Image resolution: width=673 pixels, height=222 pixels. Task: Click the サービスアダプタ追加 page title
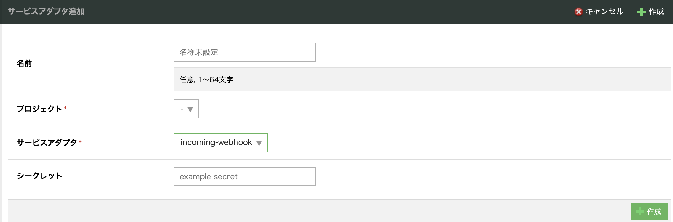46,12
